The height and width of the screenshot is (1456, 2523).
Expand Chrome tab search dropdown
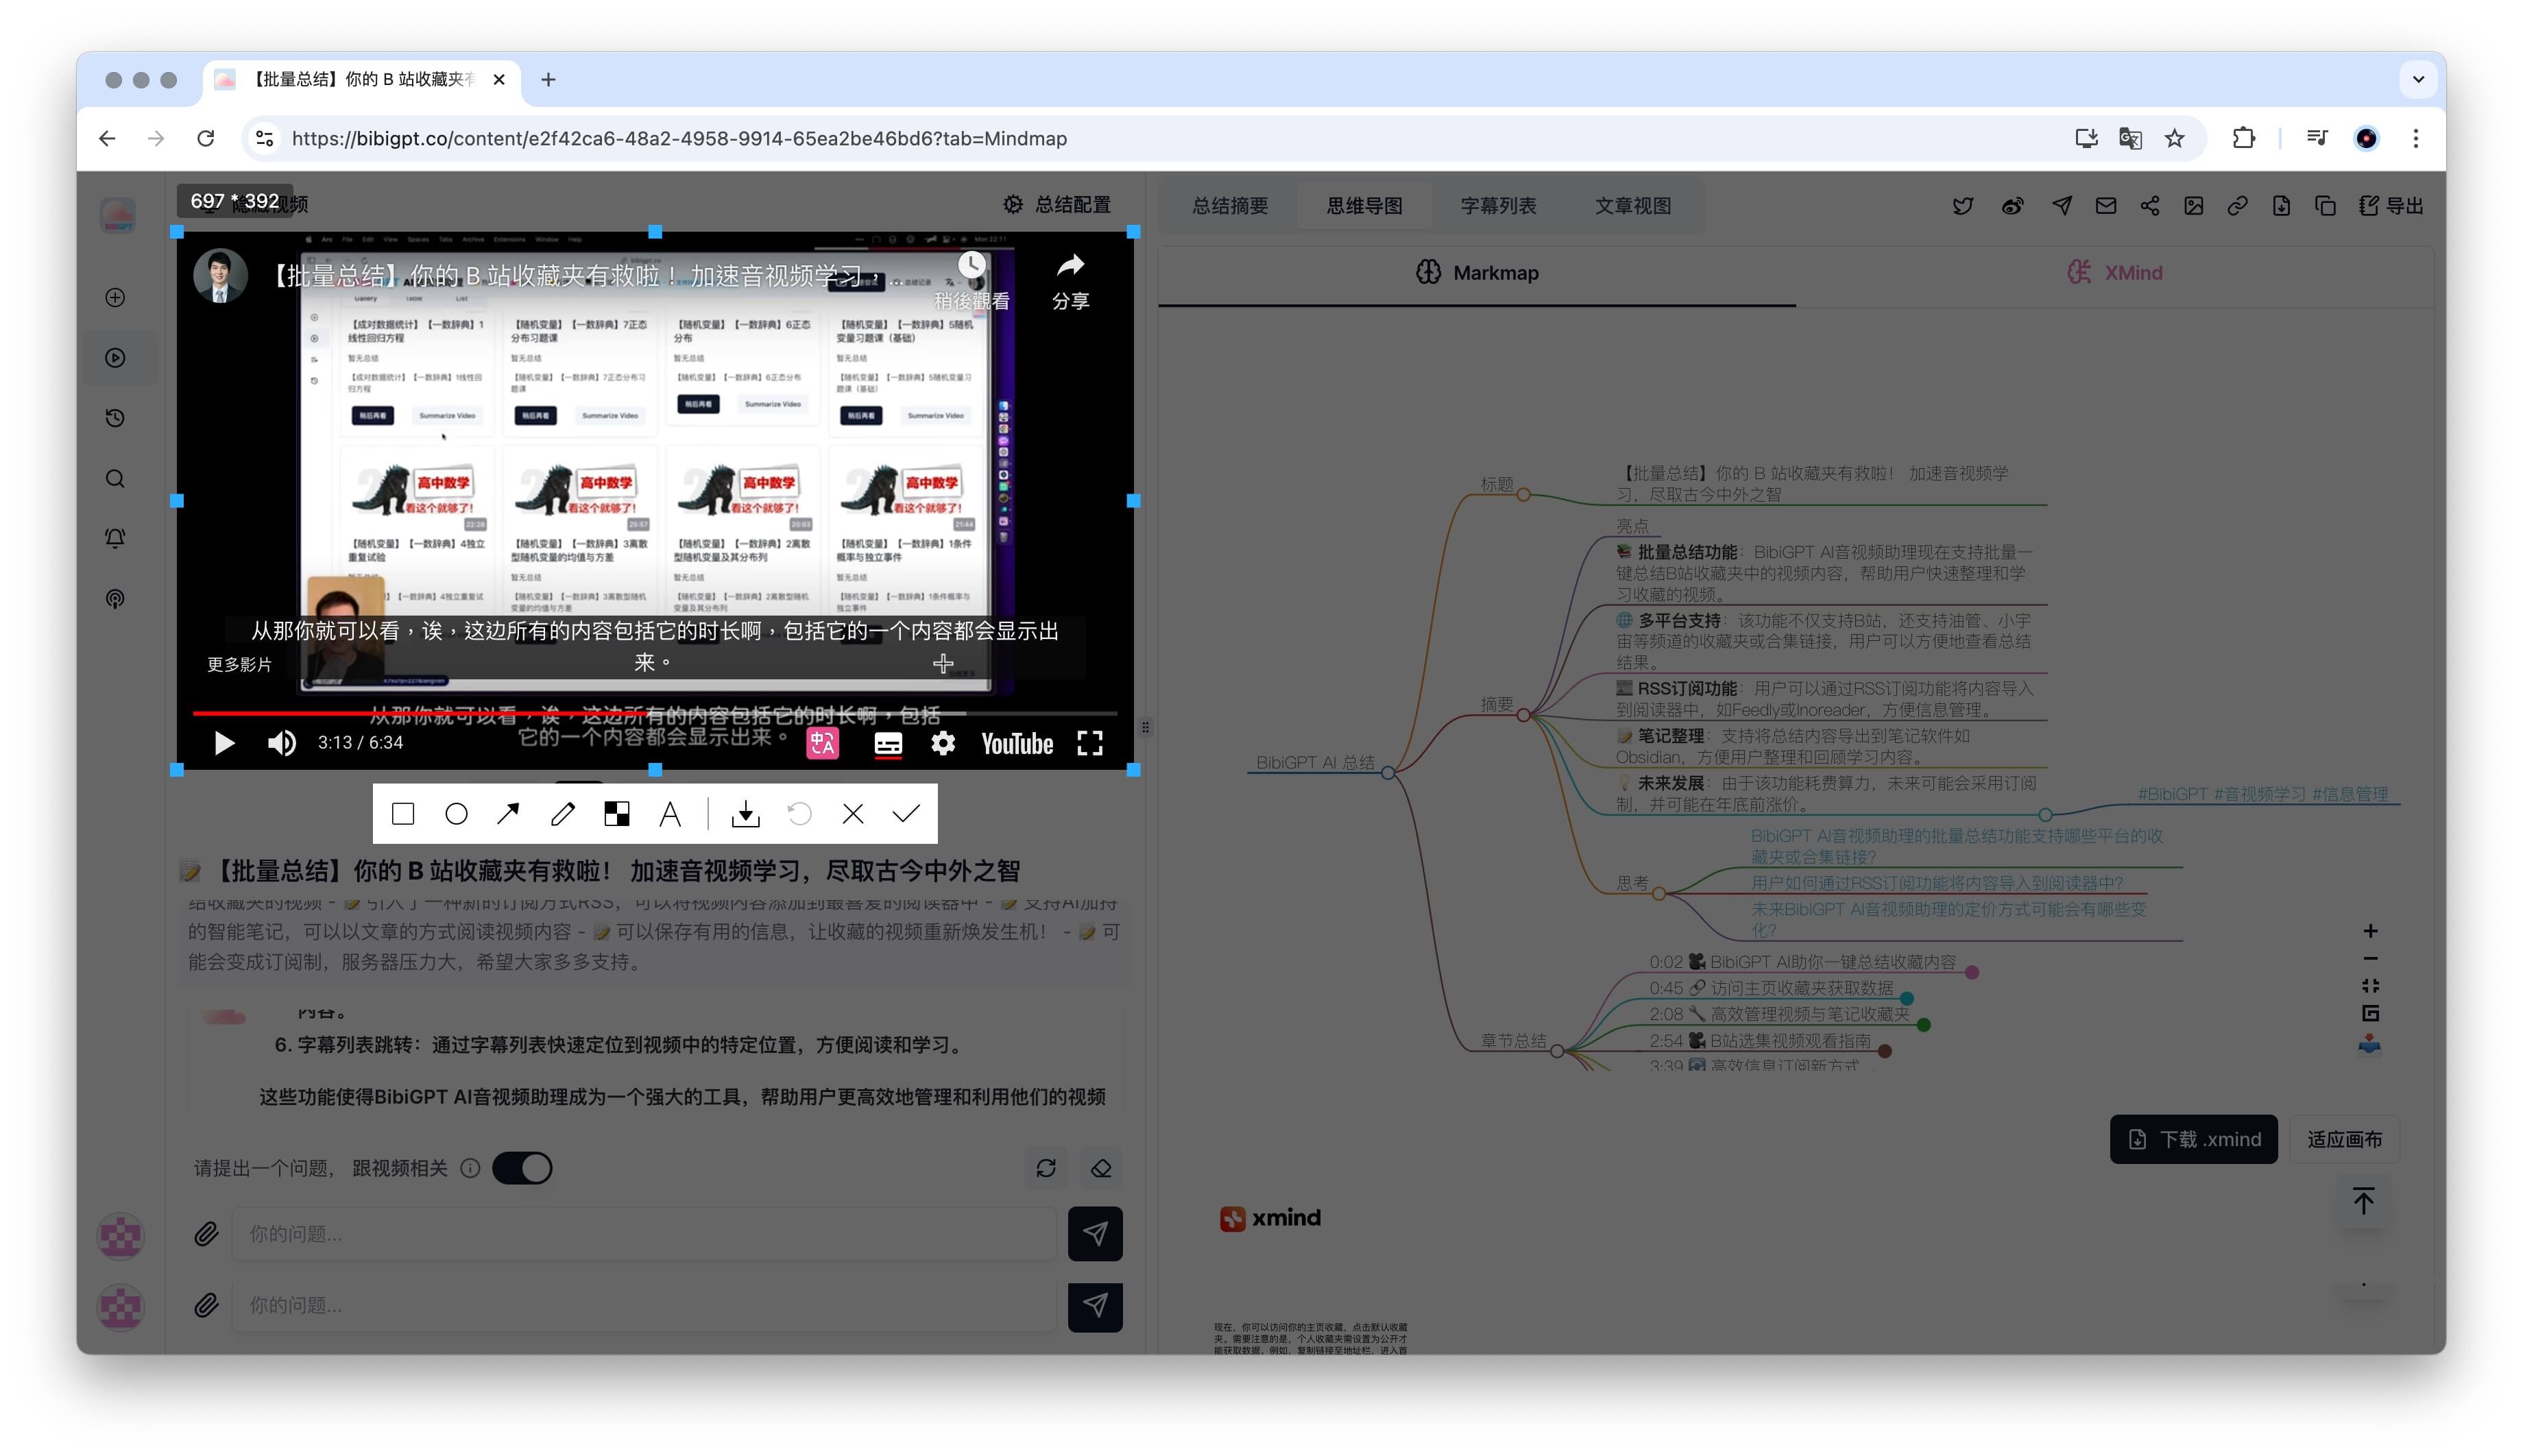click(x=2418, y=79)
